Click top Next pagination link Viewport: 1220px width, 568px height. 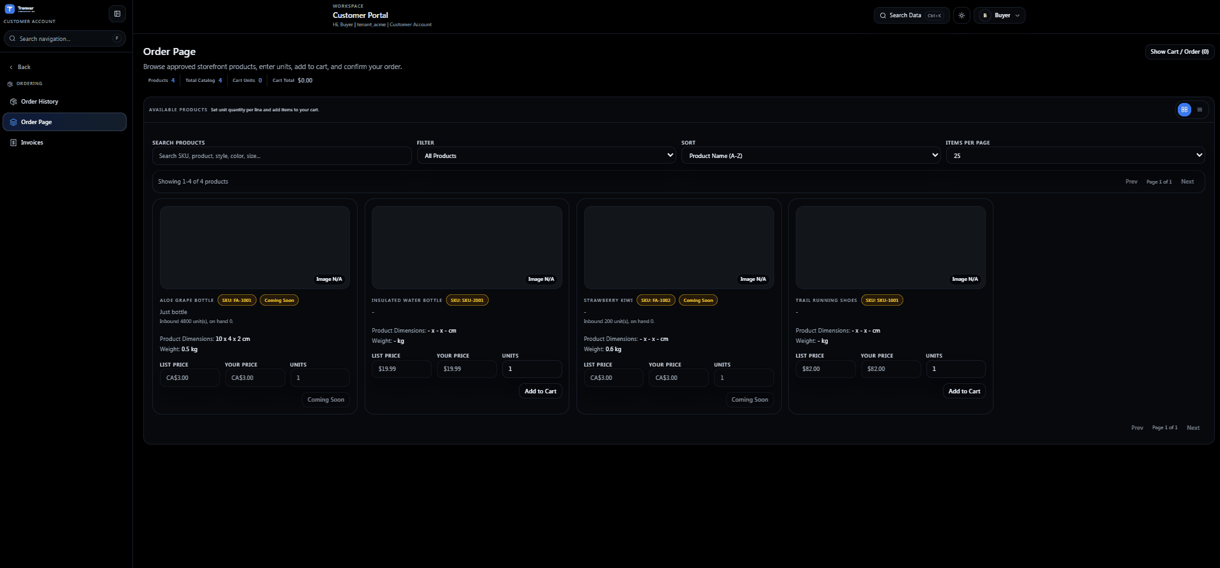[x=1187, y=182]
